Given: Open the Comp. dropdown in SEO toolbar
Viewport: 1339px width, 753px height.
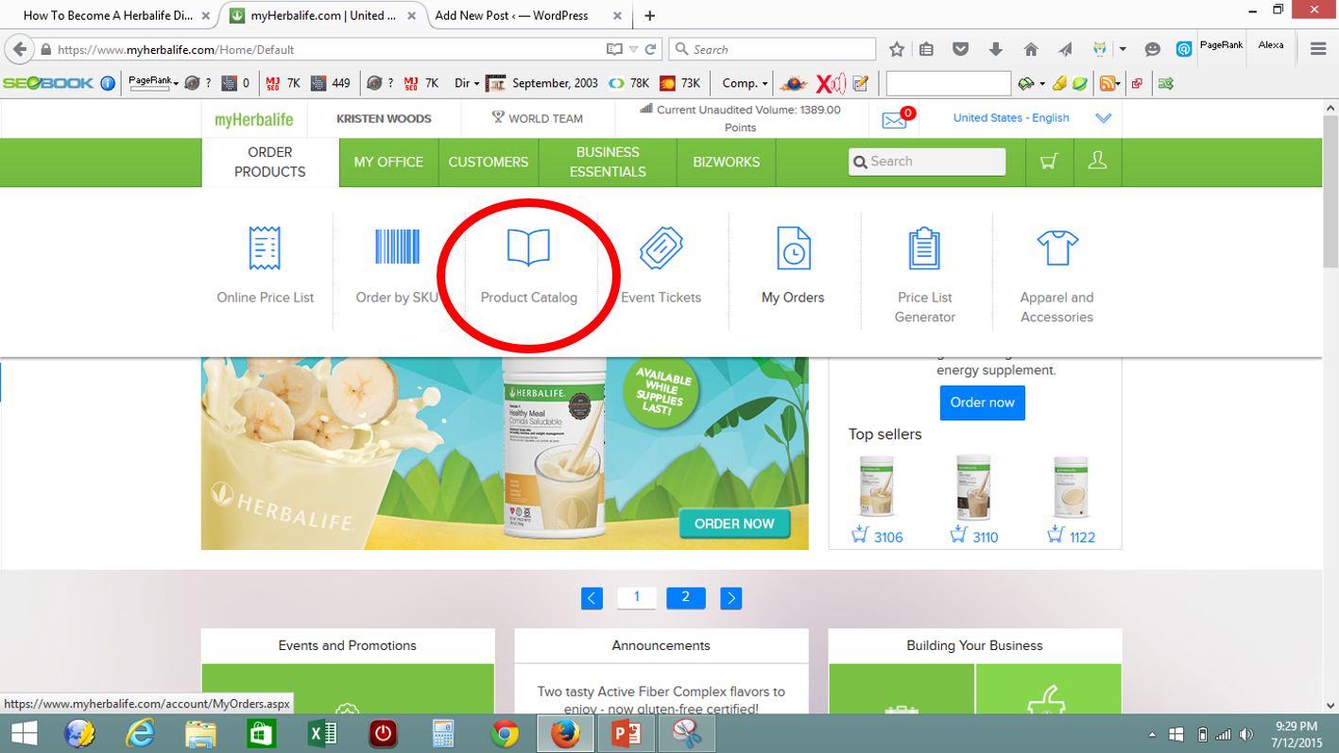Looking at the screenshot, I should pos(746,83).
